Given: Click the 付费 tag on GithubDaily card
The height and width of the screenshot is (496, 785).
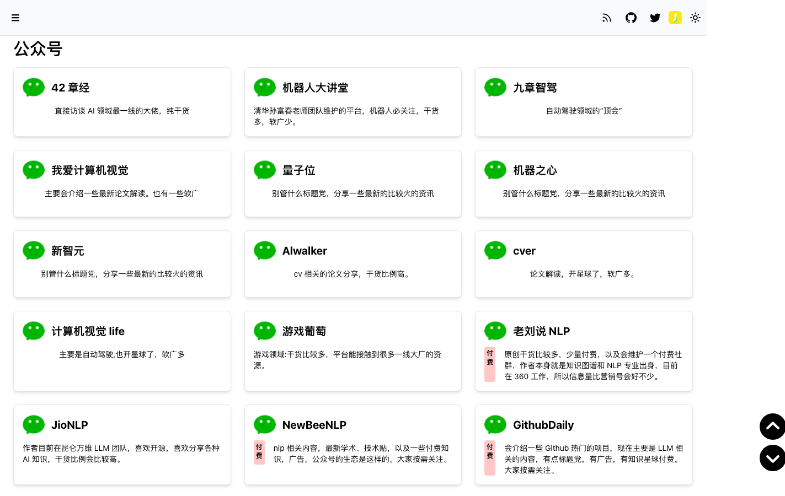Looking at the screenshot, I should point(490,458).
